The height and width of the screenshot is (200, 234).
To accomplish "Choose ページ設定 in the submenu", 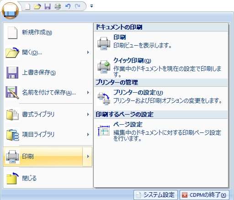I will 128,125.
